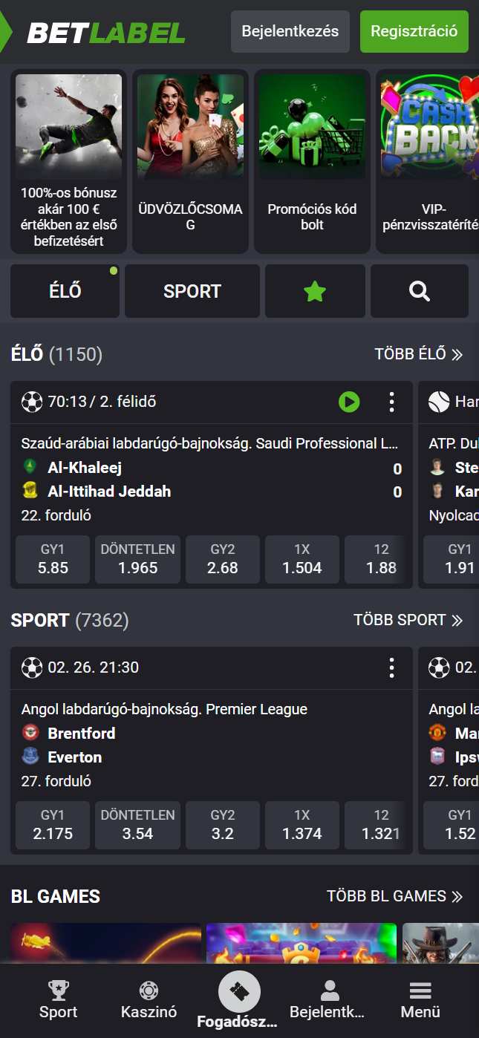This screenshot has height=1038, width=479.
Task: Open three-dot menu on Al-Khaleej match
Action: 391,402
